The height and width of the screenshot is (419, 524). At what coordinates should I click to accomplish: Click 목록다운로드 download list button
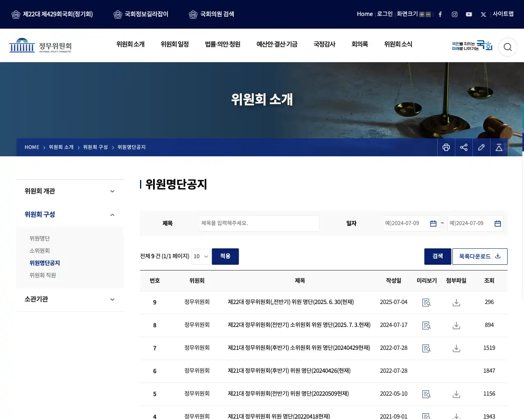click(480, 257)
